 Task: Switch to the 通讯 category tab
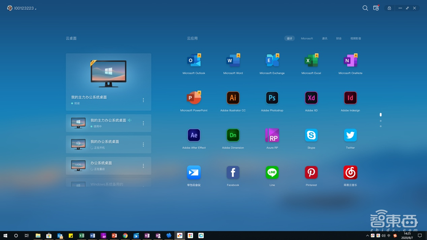point(325,38)
